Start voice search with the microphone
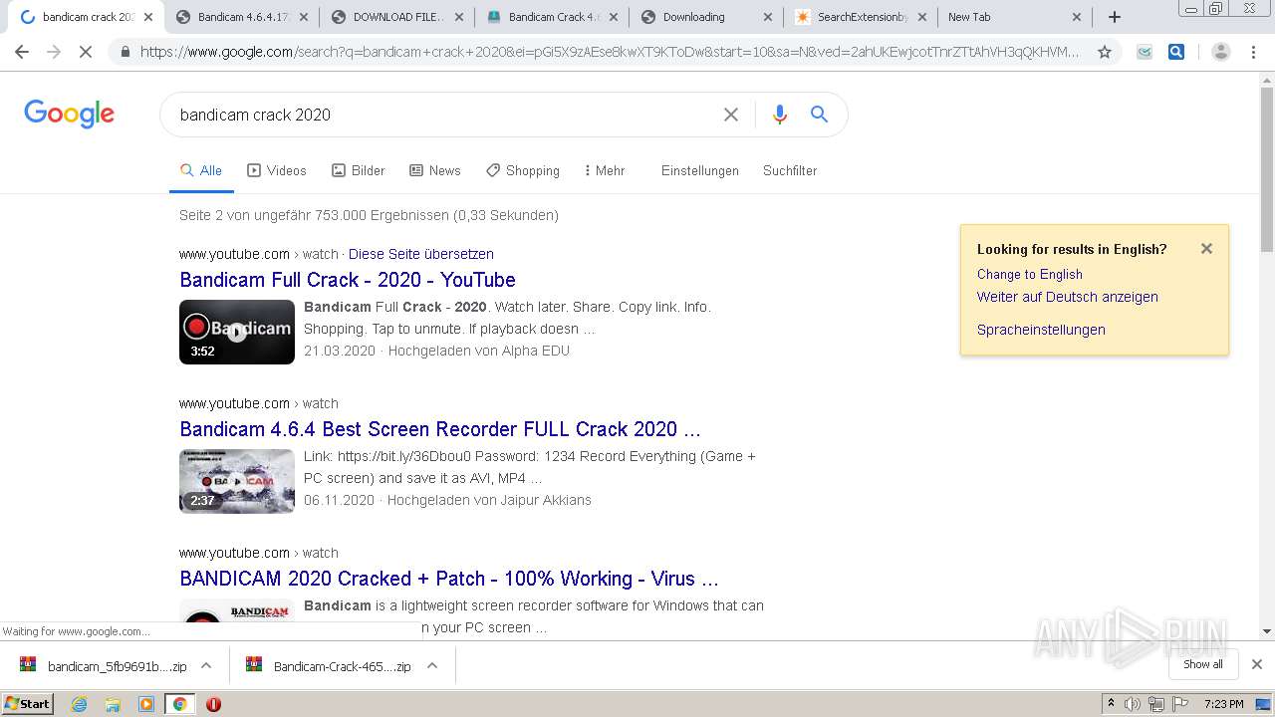The height and width of the screenshot is (717, 1275). click(780, 115)
